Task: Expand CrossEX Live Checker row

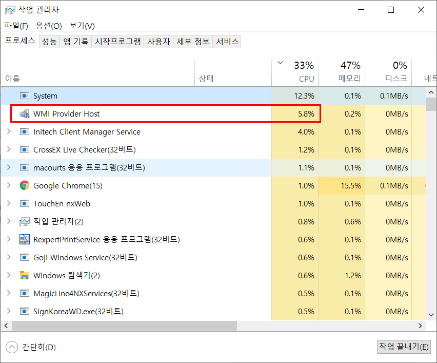Action: (9, 149)
